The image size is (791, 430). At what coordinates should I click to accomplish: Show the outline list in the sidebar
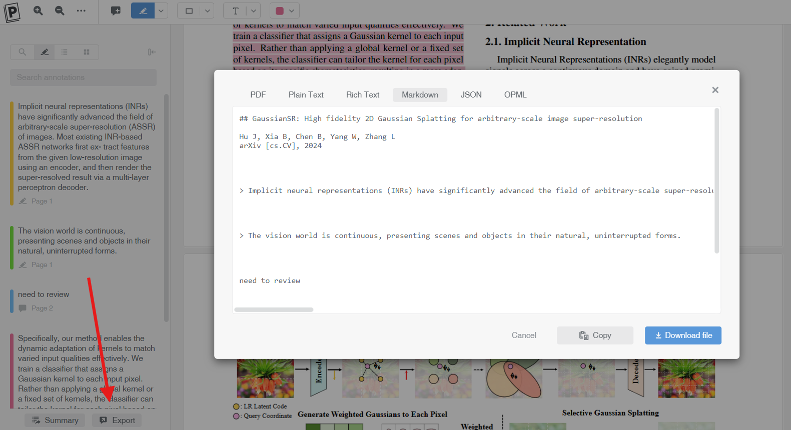pyautogui.click(x=65, y=52)
